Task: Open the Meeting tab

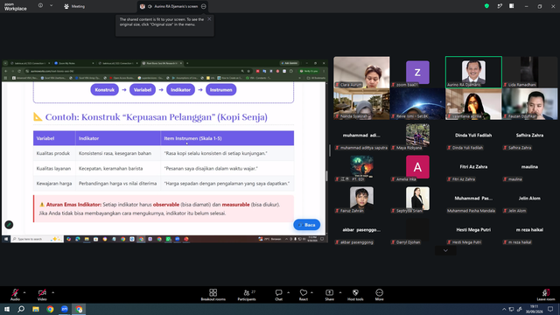Action: 74,6
